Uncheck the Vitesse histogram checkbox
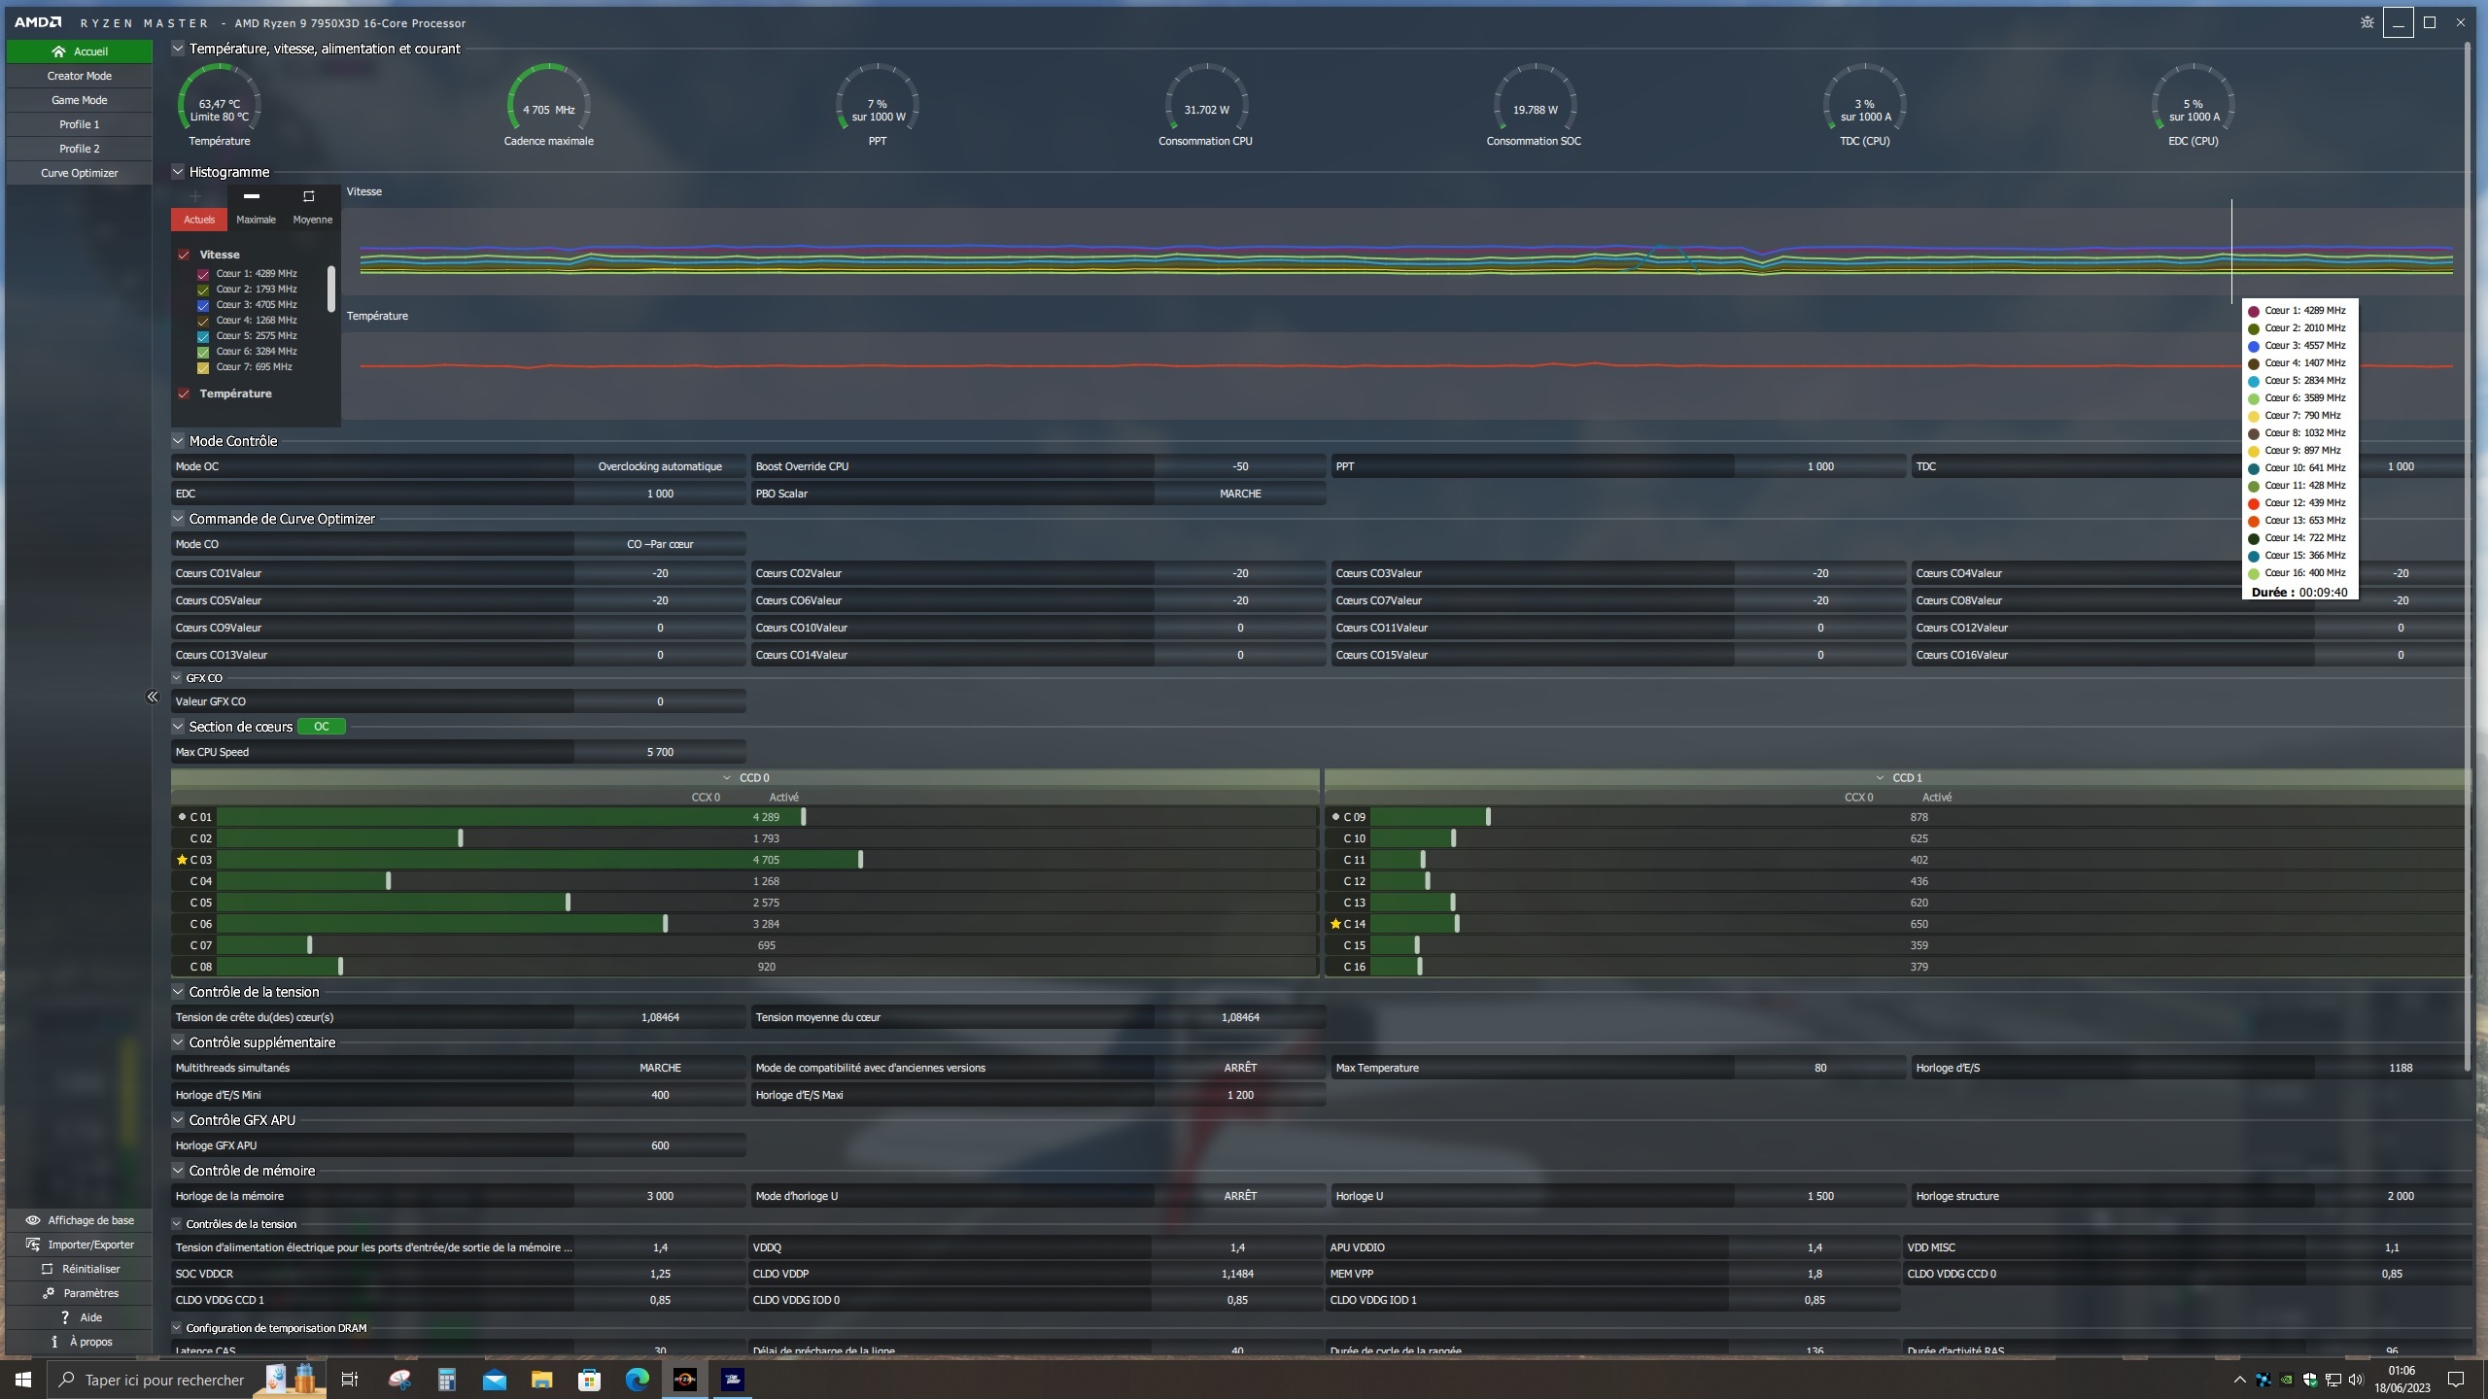 click(x=184, y=255)
